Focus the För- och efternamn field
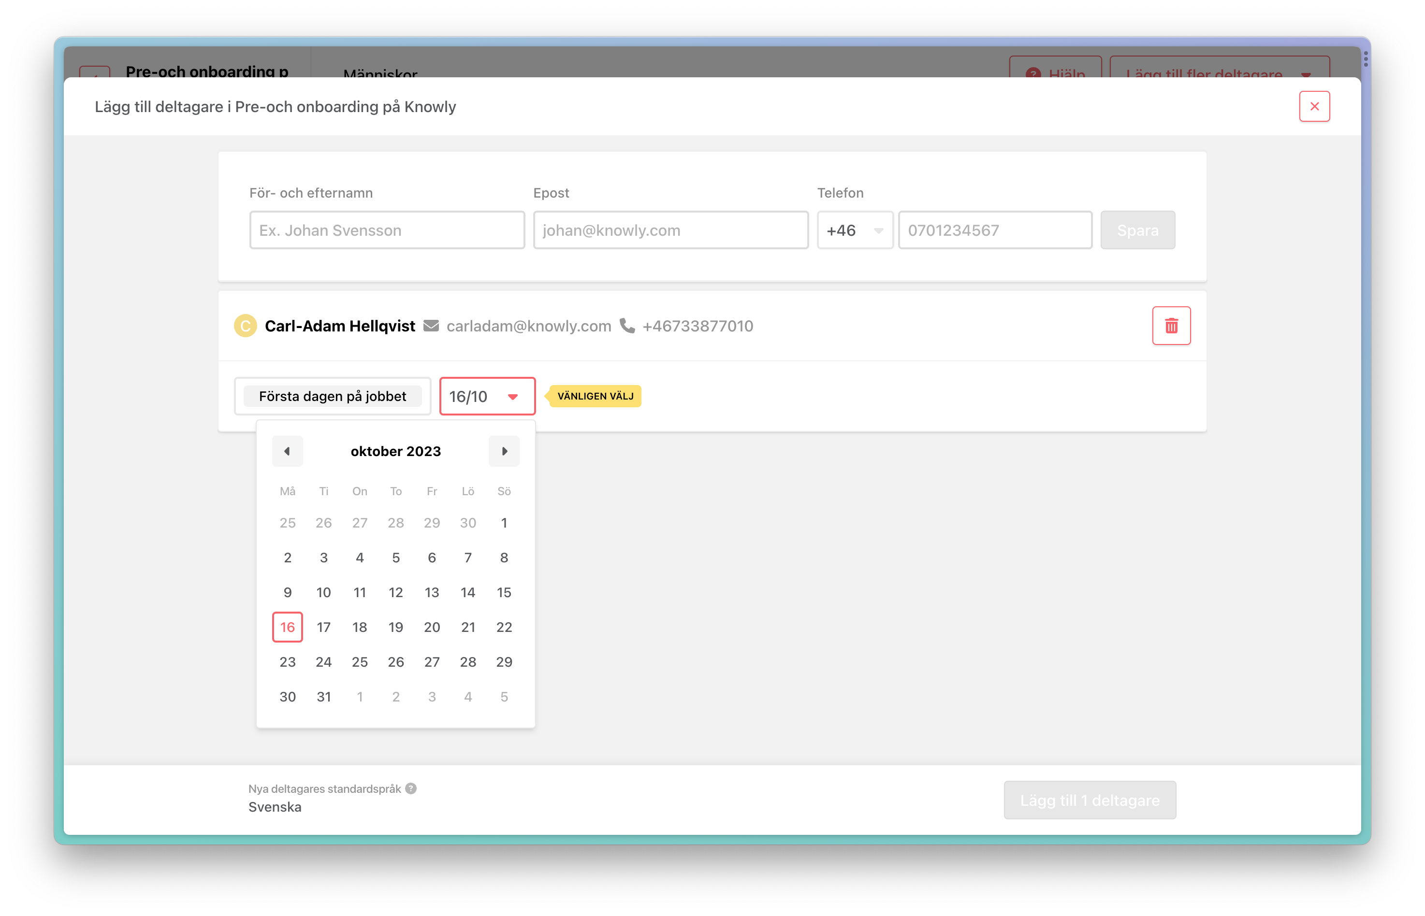Viewport: 1425px width, 916px height. [x=387, y=230]
